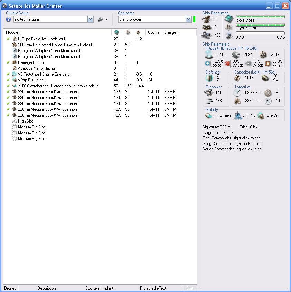
Task: Click the empty drone bandwidth bar
Action: (260, 33)
